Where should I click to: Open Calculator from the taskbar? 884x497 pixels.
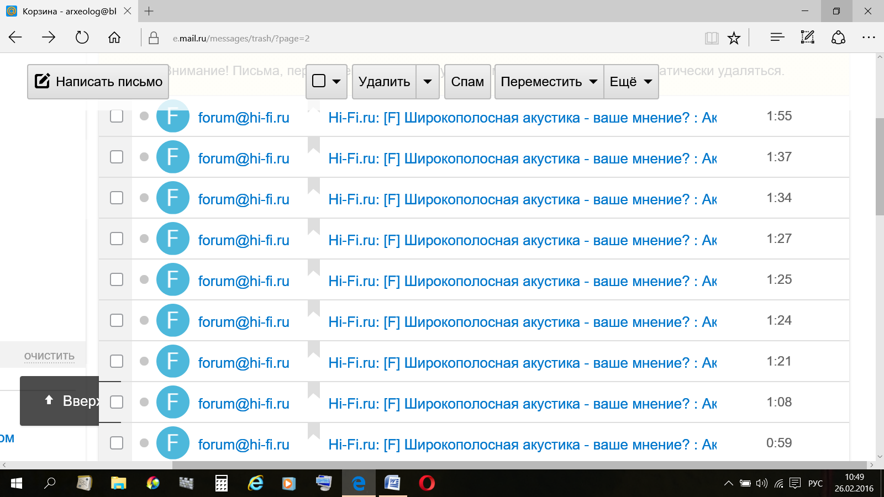click(x=222, y=483)
